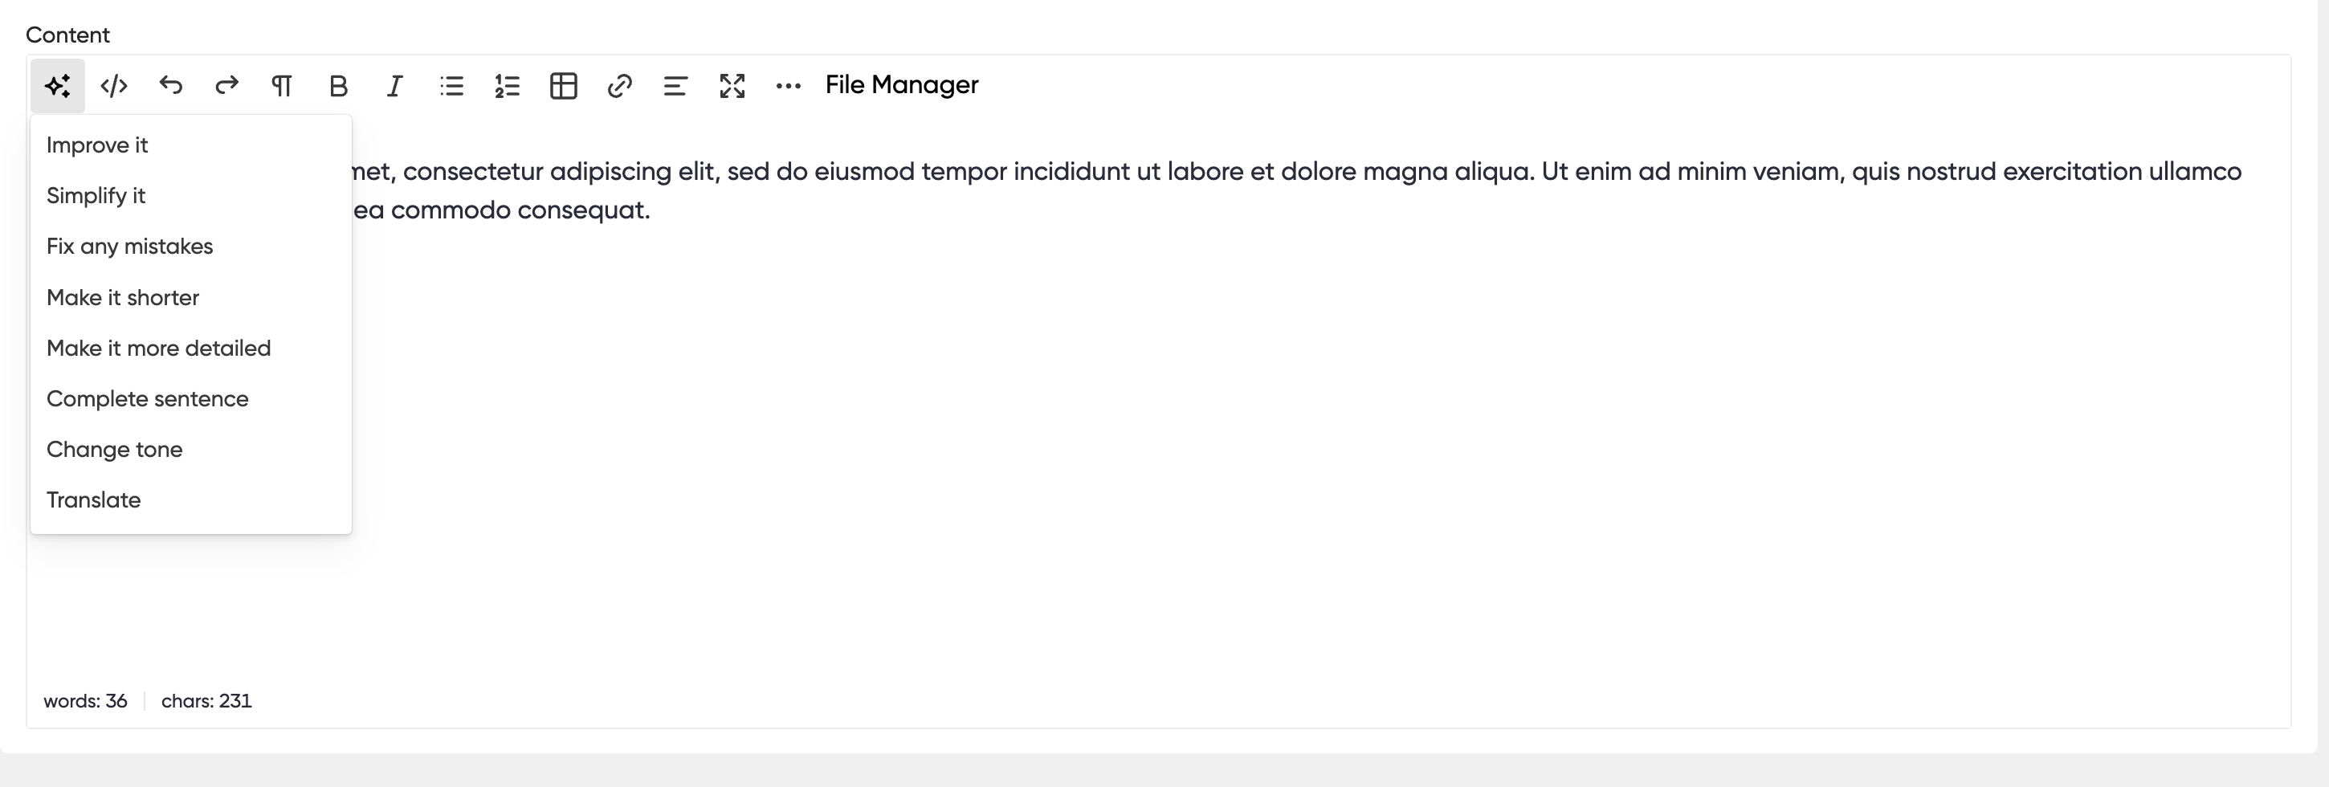
Task: Open text alignment options
Action: click(675, 86)
